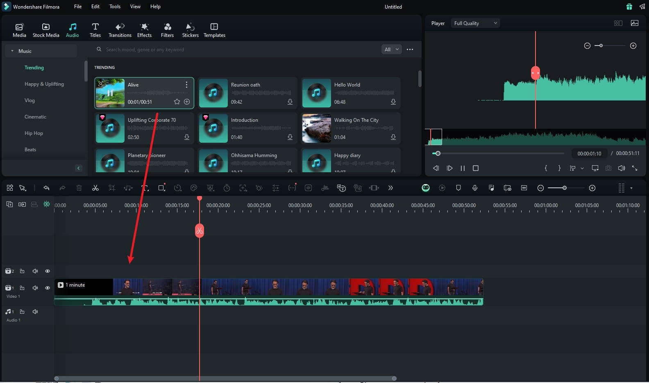649x383 pixels.
Task: Toggle video track 2 visibility eye
Action: point(48,271)
